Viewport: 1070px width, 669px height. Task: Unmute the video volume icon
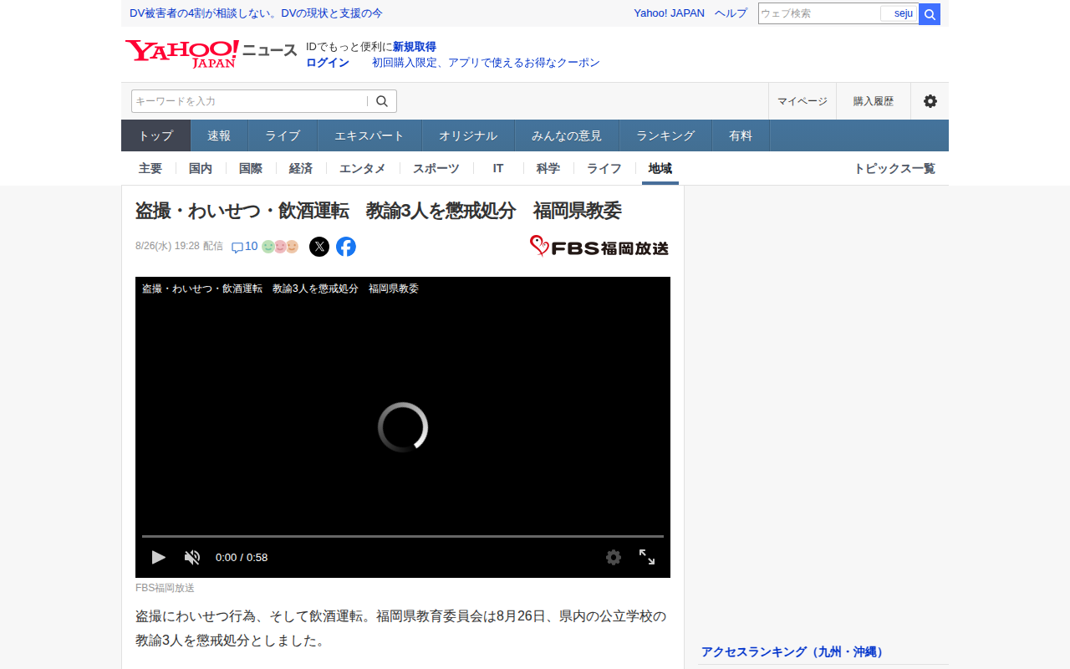point(192,557)
